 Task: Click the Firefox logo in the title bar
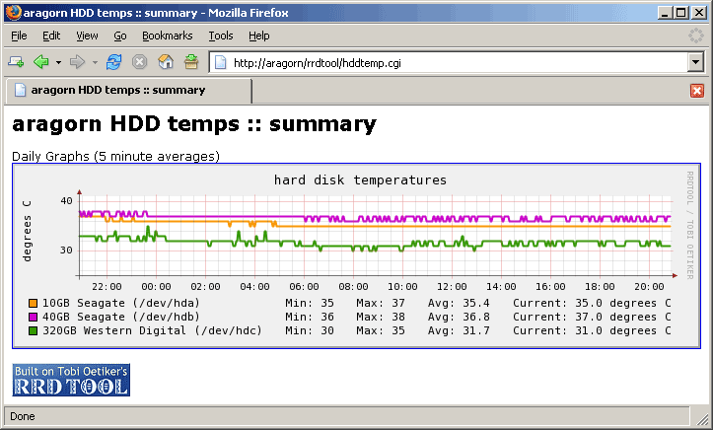pos(13,12)
